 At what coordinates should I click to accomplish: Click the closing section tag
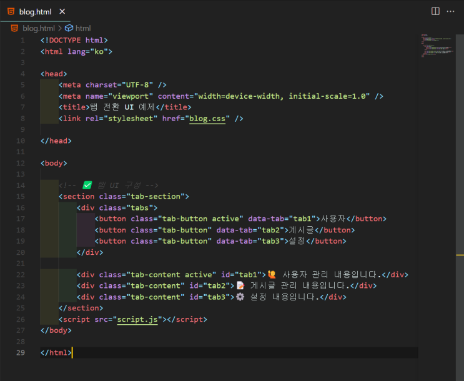point(81,308)
